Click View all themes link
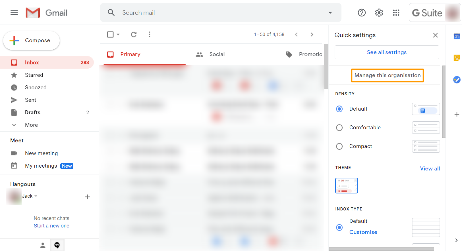The width and height of the screenshot is (462, 251). coord(430,168)
